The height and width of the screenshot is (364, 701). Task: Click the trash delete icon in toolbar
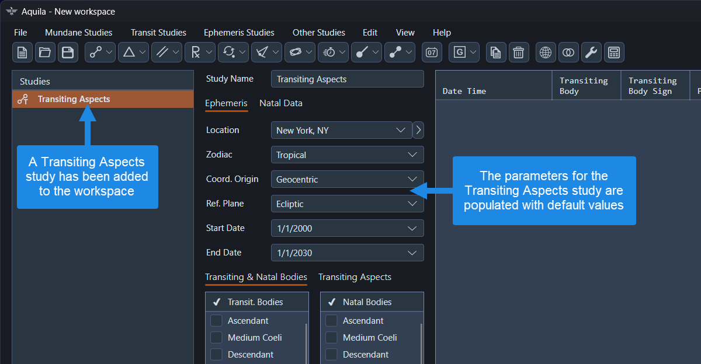518,52
